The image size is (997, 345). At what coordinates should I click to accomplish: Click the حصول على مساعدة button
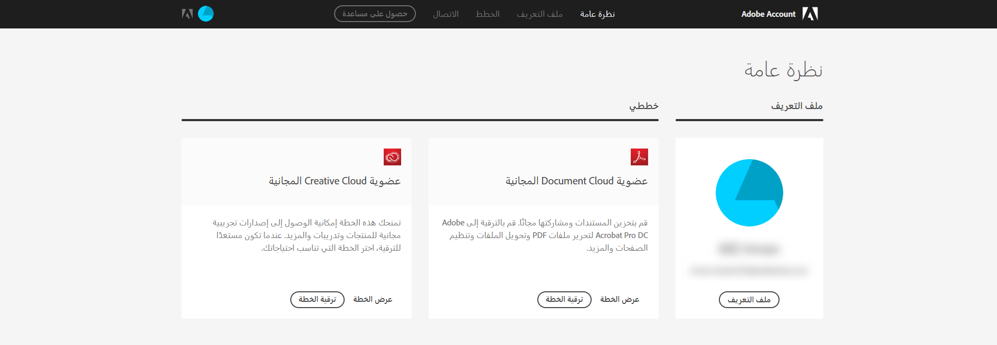[375, 14]
